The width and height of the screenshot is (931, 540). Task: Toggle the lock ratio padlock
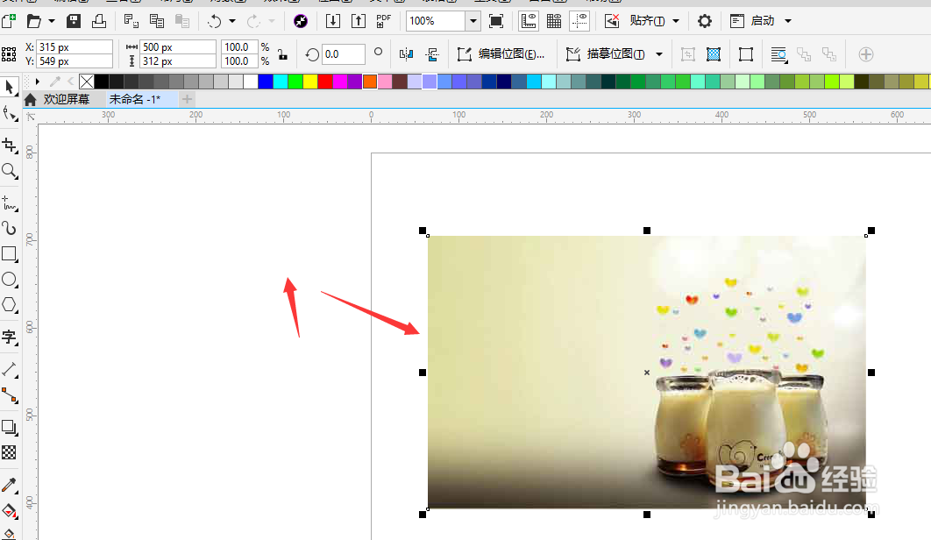point(282,54)
